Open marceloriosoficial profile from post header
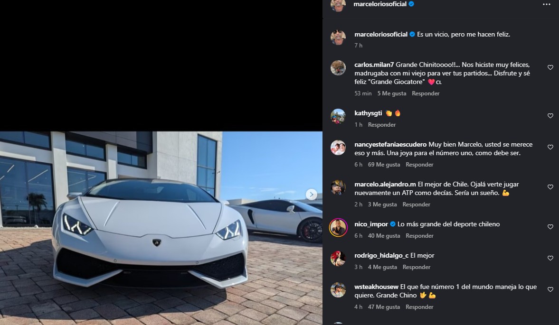 pos(380,4)
